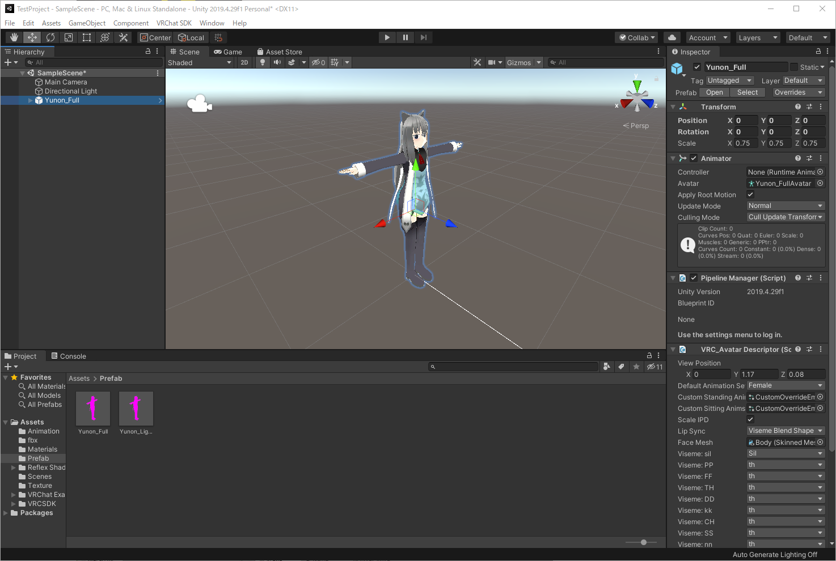Open the GameObject menu

87,23
